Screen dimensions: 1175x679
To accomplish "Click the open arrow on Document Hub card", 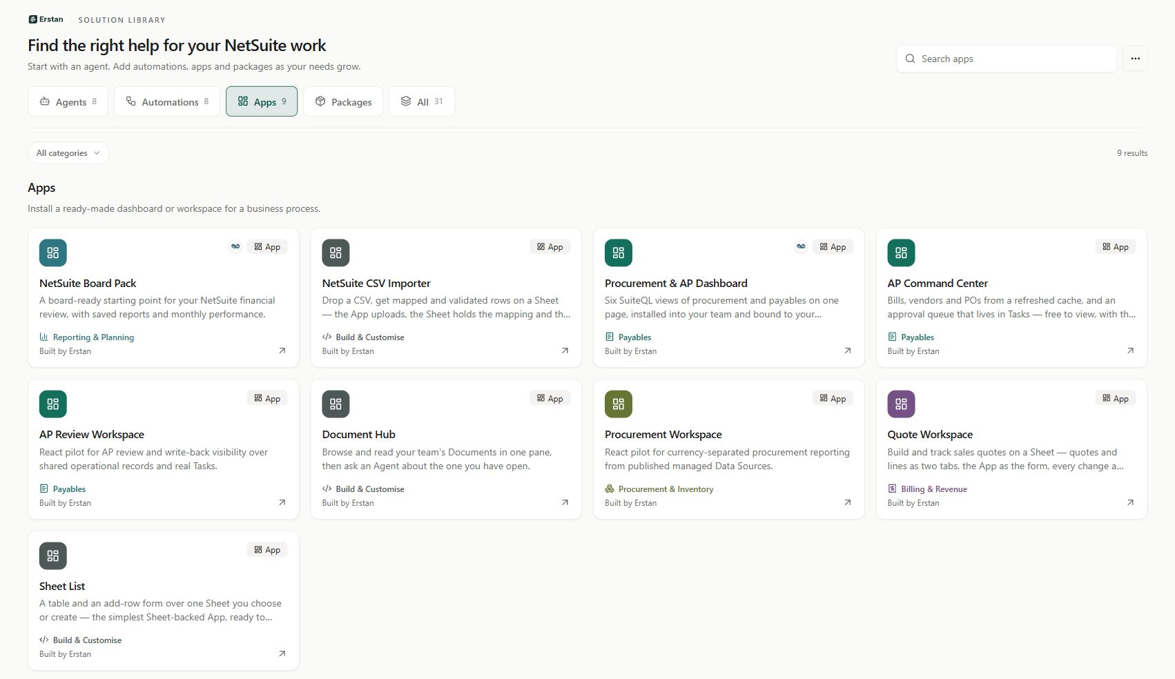I will point(565,502).
